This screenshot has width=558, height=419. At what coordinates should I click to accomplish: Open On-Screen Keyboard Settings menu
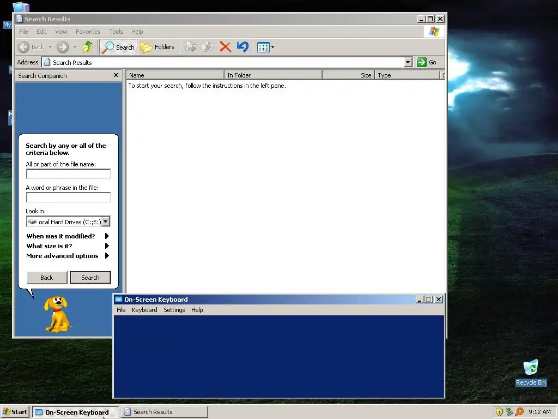coord(174,310)
